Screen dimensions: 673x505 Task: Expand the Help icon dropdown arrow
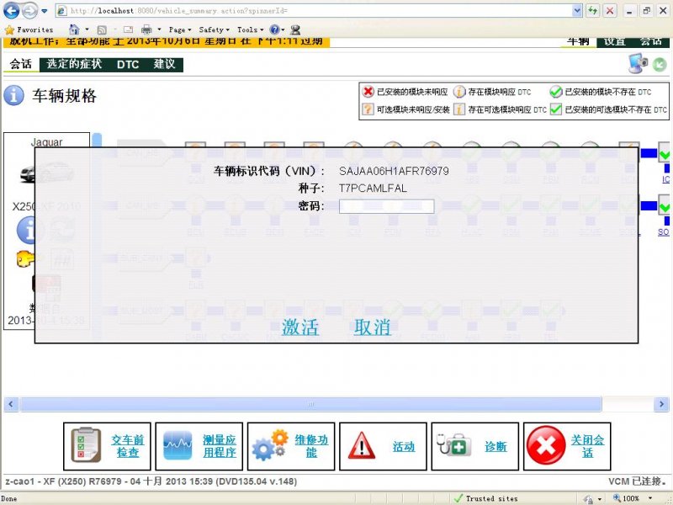tap(283, 29)
